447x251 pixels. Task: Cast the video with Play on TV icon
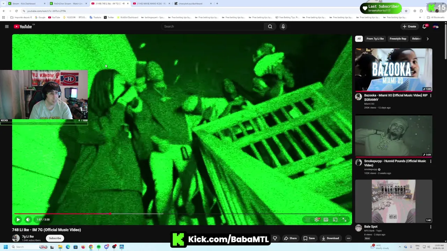click(x=335, y=220)
